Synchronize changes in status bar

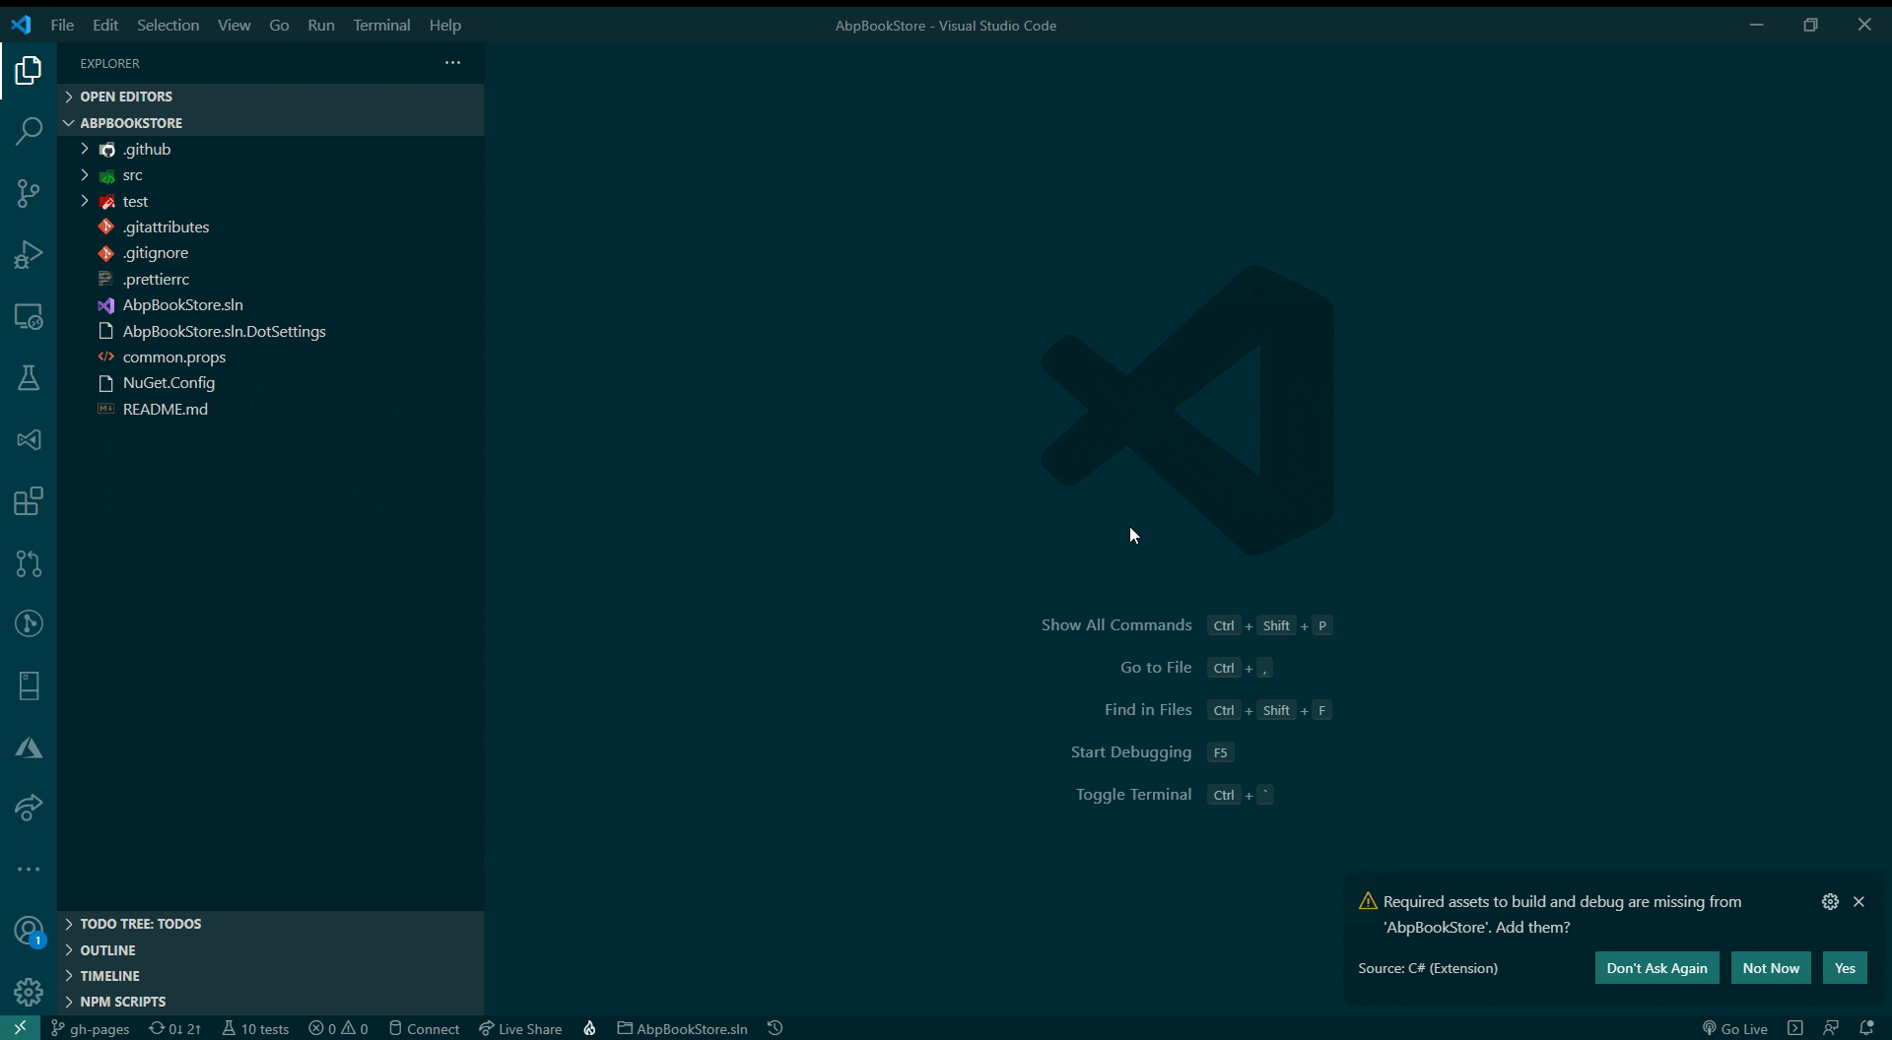click(x=174, y=1028)
